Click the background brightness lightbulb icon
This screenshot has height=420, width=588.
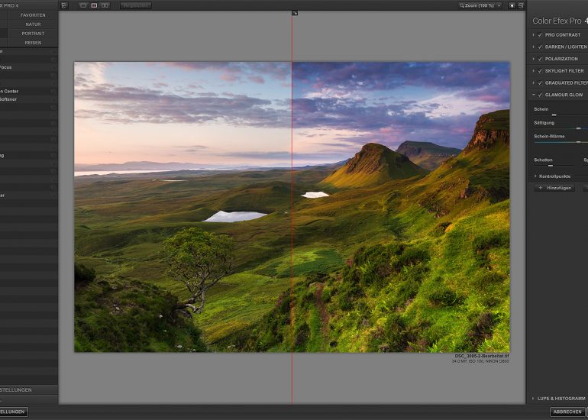pos(512,5)
